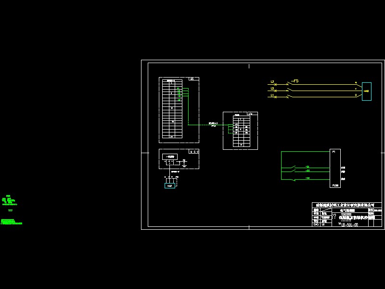Image resolution: width=385 pixels, height=289 pixels.
Task: Select the -FS fuse switch symbol
Action: [x=295, y=81]
